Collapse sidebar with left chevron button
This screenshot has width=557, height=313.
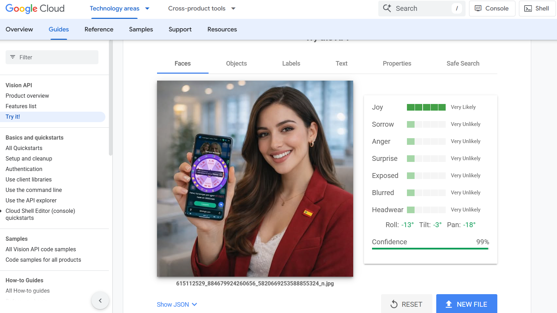pos(100,300)
